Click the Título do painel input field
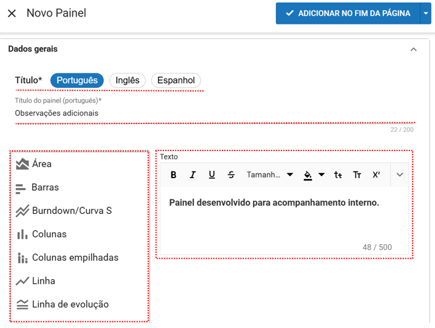 pos(198,113)
